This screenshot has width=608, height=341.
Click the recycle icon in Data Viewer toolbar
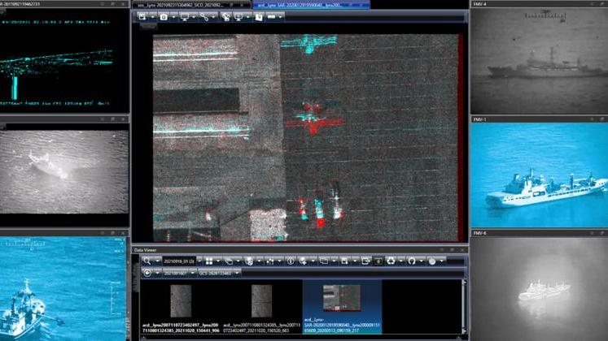point(391,261)
